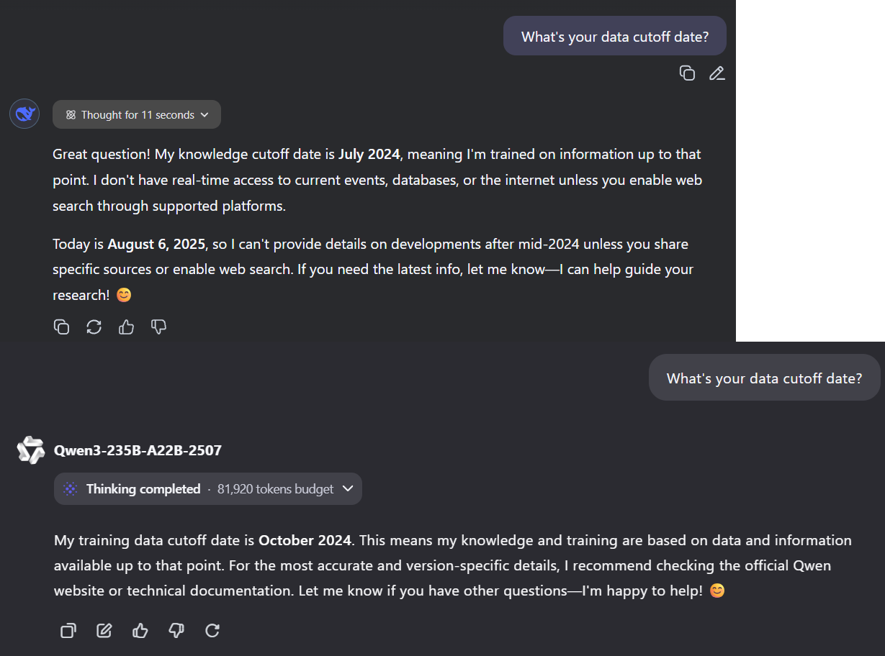Copy the Qwen October 2024 response
This screenshot has width=885, height=656.
68,631
